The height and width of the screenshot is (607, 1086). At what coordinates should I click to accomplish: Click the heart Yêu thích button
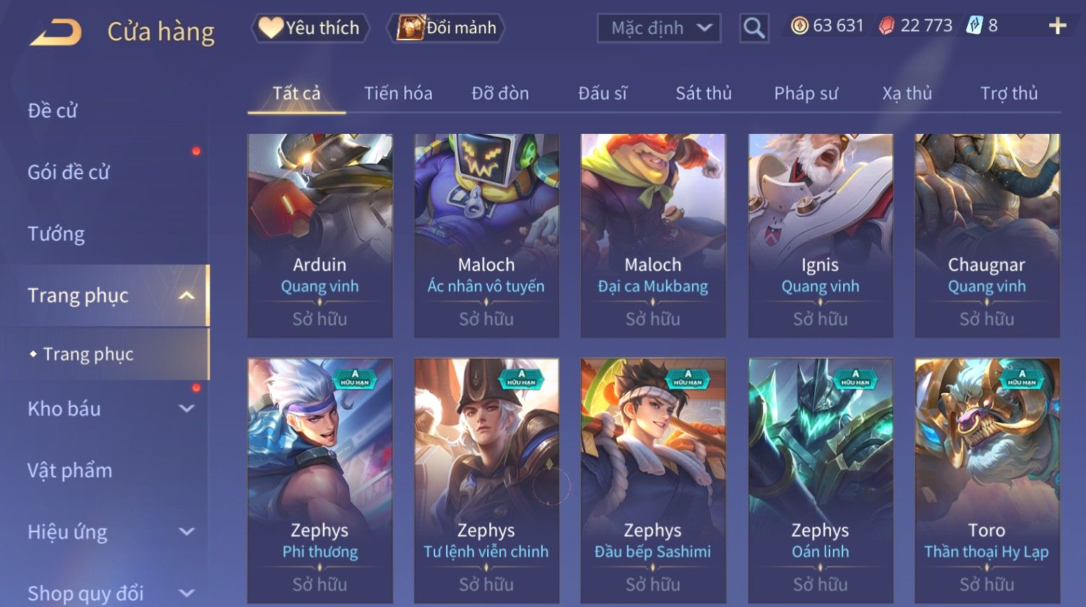310,28
